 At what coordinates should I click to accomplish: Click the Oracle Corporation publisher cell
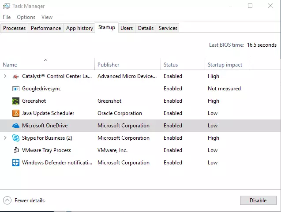click(120, 113)
